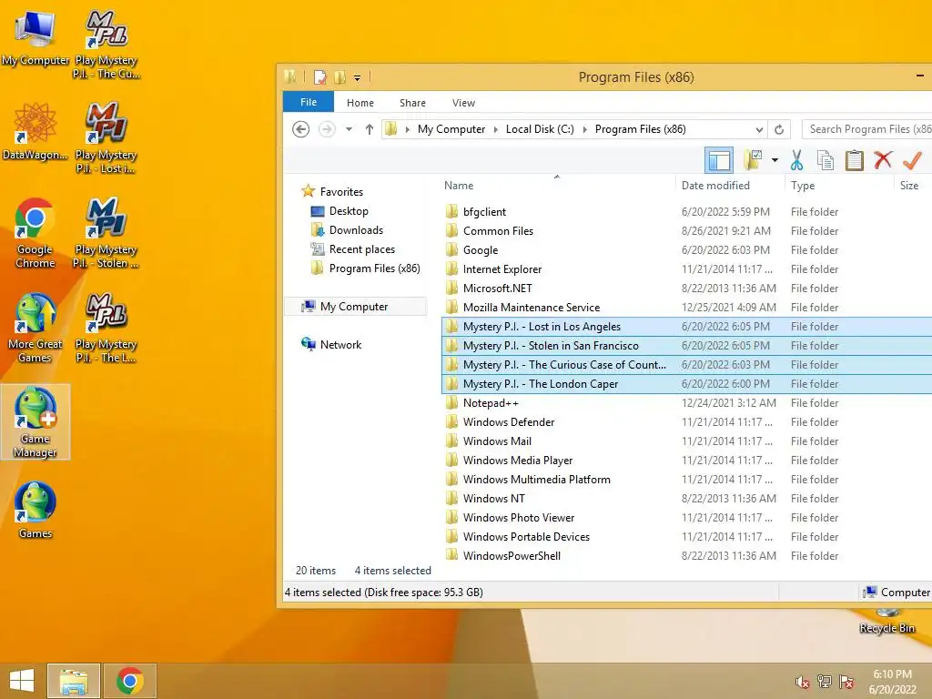Select the Internet Explorer folder
Viewport: 932px width, 699px height.
(686, 268)
